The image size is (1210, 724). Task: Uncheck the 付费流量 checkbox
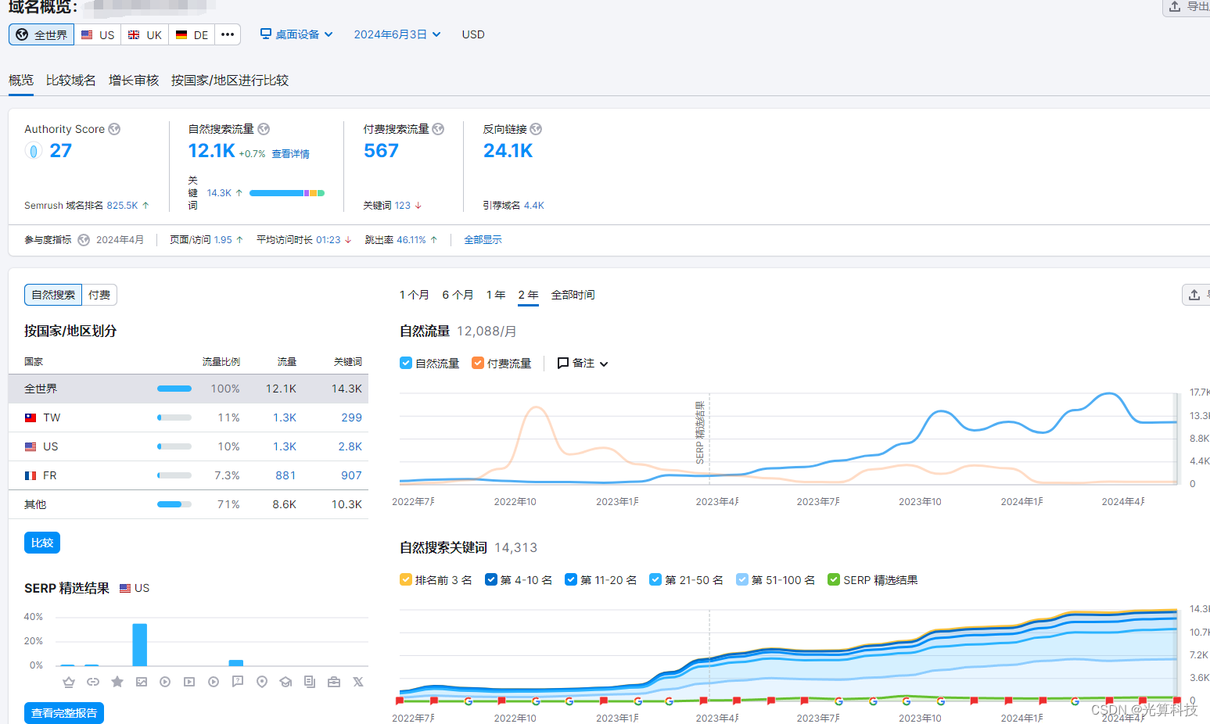(x=478, y=363)
